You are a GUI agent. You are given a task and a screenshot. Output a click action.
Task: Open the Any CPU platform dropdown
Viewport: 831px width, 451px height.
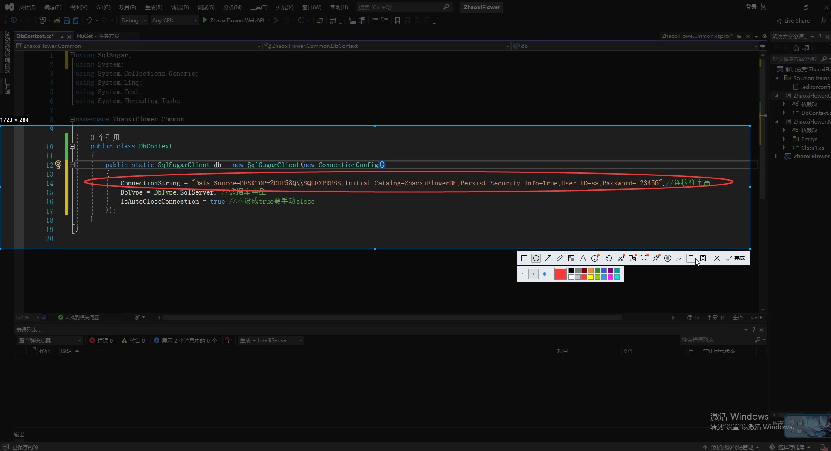tap(174, 20)
